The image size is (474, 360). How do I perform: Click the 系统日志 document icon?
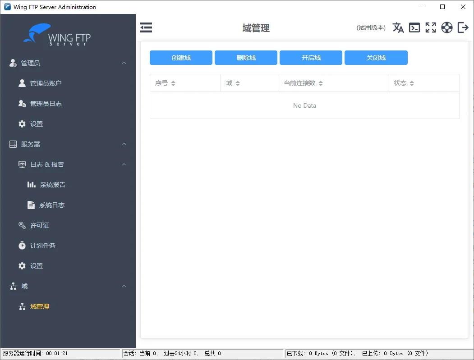click(x=31, y=205)
